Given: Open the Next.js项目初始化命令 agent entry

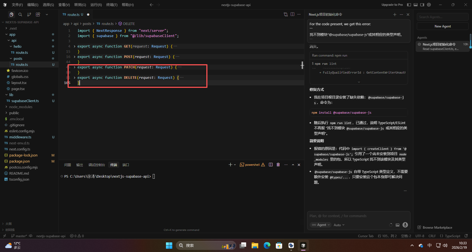Looking at the screenshot, I should (x=443, y=46).
